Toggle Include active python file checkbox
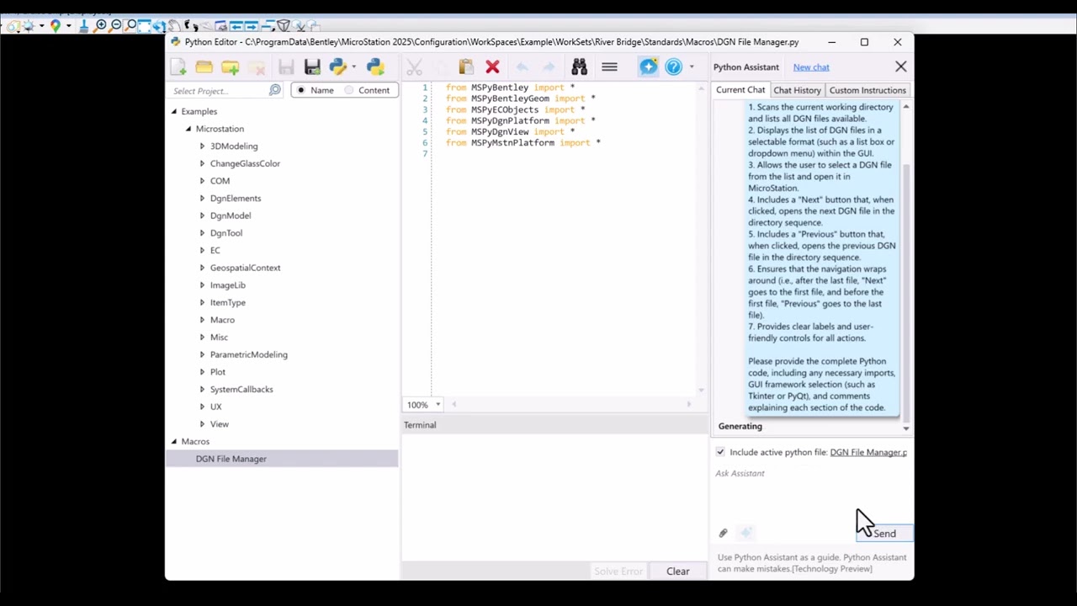Image resolution: width=1077 pixels, height=606 pixels. [720, 452]
